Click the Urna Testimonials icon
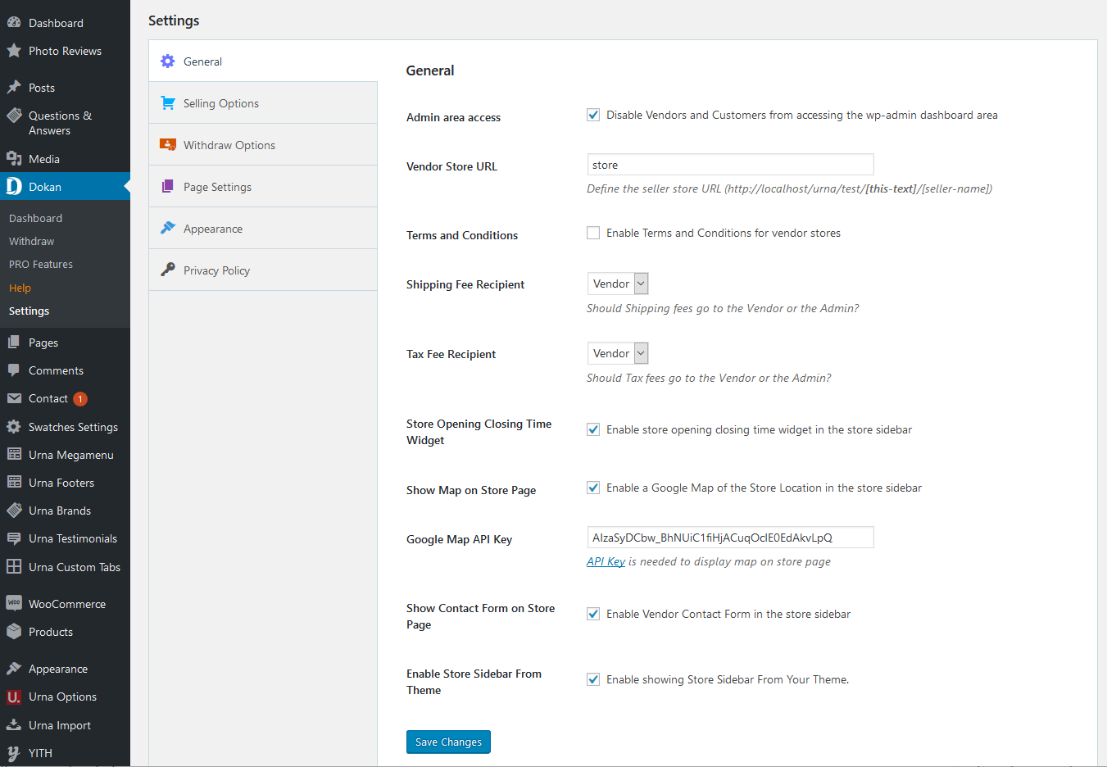 pos(14,538)
